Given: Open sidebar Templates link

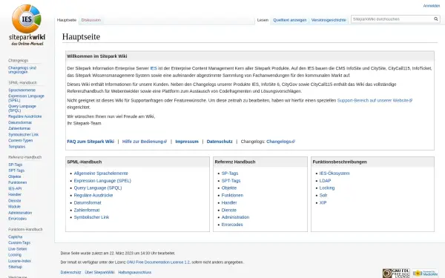Looking at the screenshot, I should click(x=17, y=147).
